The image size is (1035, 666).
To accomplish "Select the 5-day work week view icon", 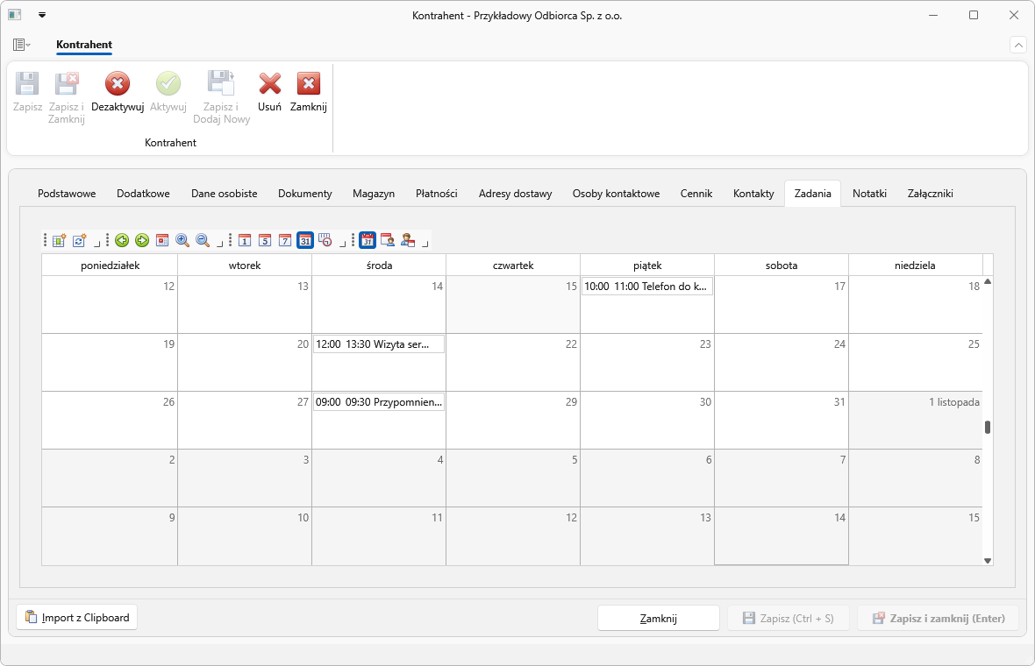I will coord(265,241).
